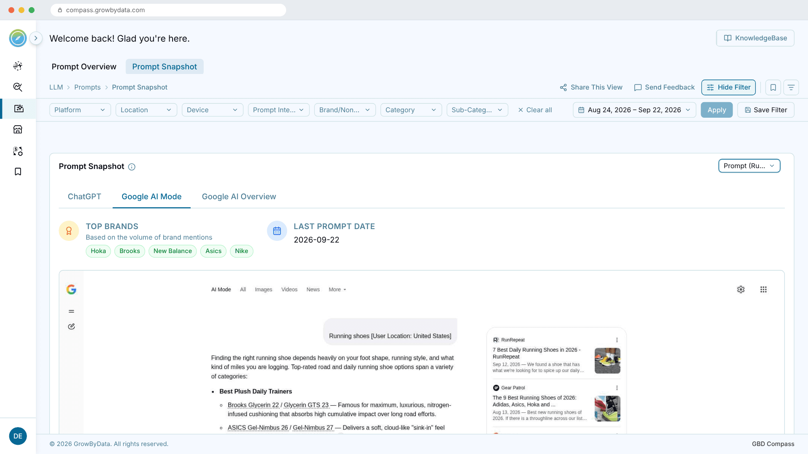Screen dimensions: 808x454
Task: Click the RunRepeat article thumbnail
Action: (x=607, y=361)
